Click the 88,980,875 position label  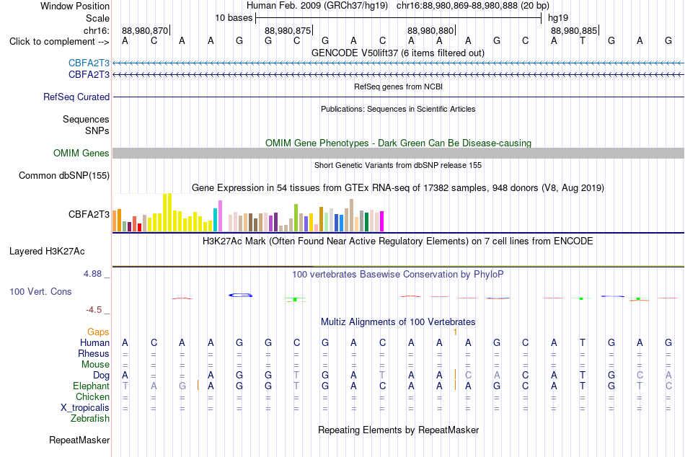[288, 30]
